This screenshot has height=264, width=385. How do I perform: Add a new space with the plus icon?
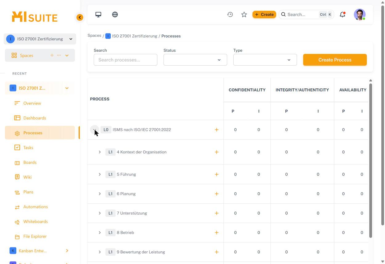[x=52, y=55]
